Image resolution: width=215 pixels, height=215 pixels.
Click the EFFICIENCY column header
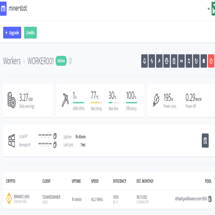pos(119,181)
